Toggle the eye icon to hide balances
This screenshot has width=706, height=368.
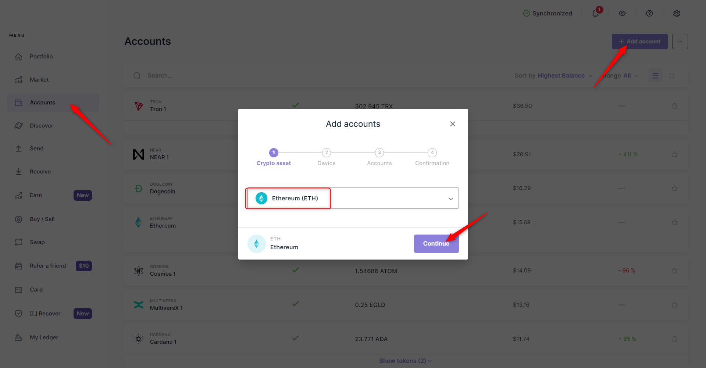pyautogui.click(x=622, y=13)
